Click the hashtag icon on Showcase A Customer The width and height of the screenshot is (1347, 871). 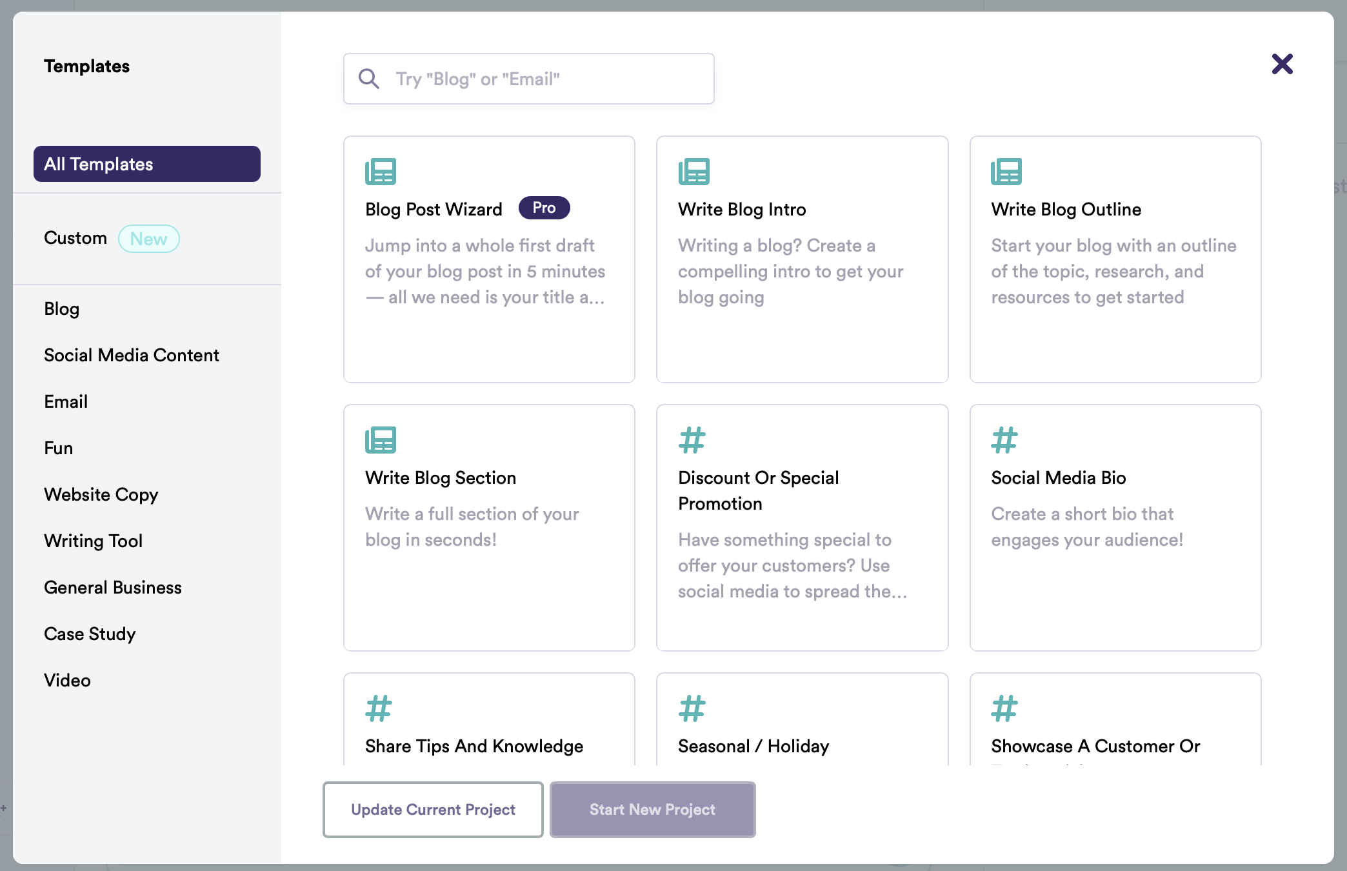click(x=1004, y=708)
